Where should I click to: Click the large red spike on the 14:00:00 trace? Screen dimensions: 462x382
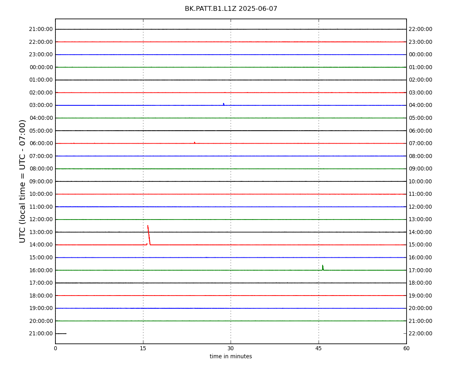[149, 235]
